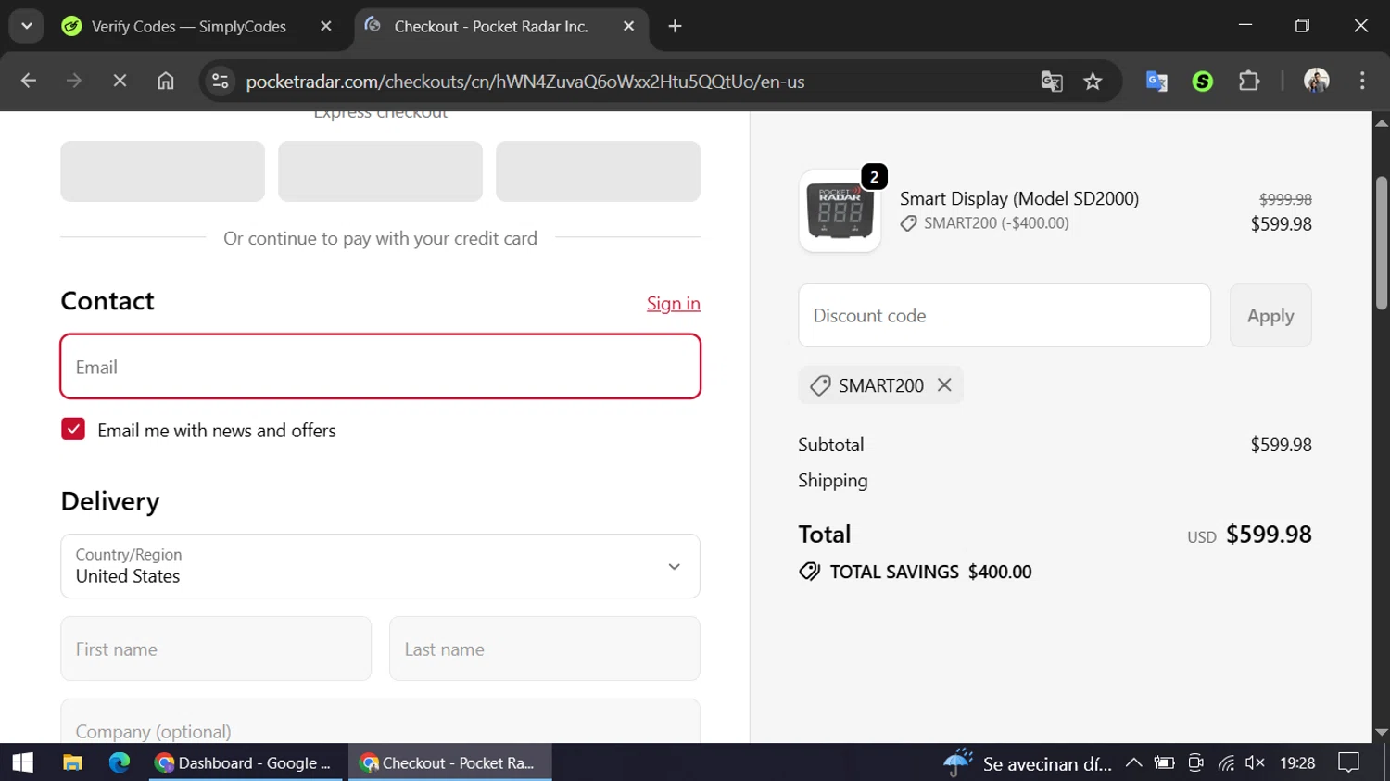
Task: Click the TOTAL SAVINGS tag icon
Action: pos(810,572)
